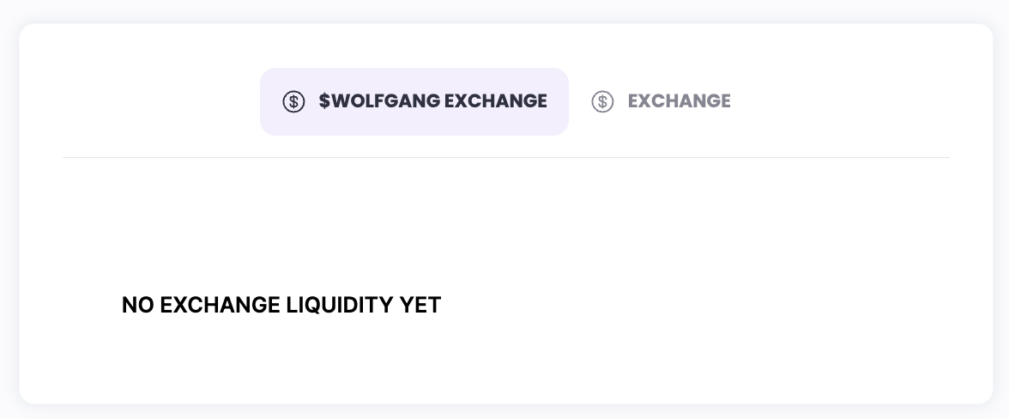Activate the tab labeled $WOLFGANG EXCHANGE
The width and height of the screenshot is (1009, 419).
(414, 101)
